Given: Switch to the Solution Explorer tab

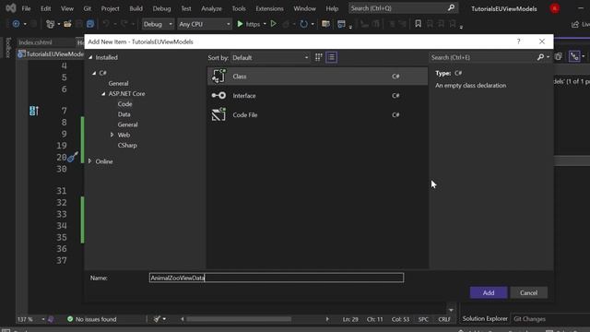Looking at the screenshot, I should coord(485,318).
